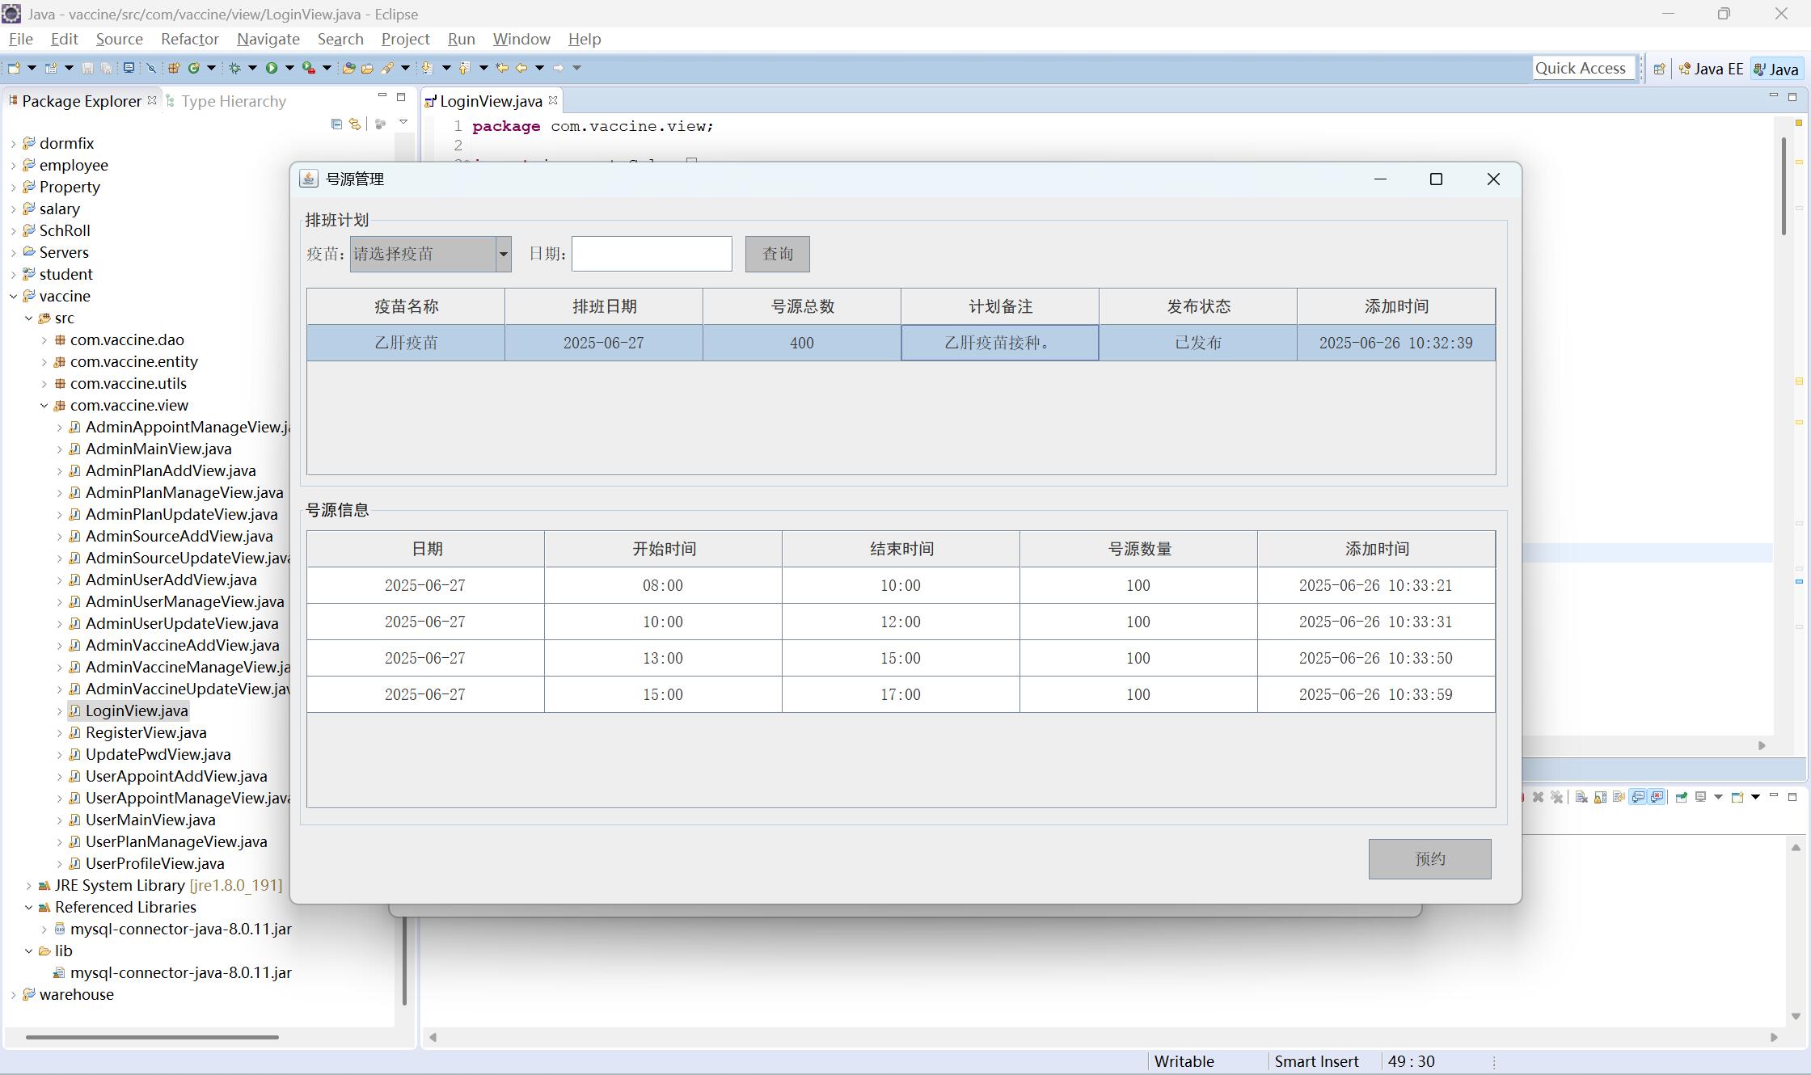
Task: Switch to the Java perspective
Action: point(1776,69)
